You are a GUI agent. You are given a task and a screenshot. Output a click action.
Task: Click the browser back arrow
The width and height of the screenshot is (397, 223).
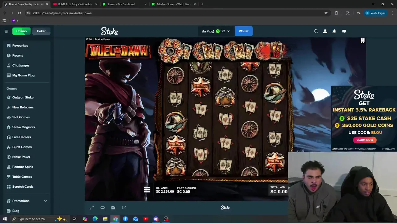click(4, 13)
